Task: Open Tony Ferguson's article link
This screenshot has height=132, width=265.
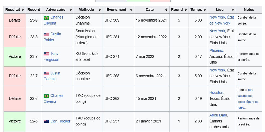Action: click(x=54, y=54)
